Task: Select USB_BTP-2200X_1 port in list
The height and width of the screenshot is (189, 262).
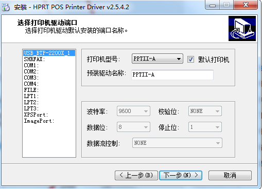Action: point(49,53)
